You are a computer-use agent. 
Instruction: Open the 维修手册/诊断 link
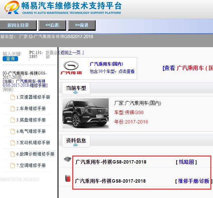pyautogui.click(x=194, y=181)
